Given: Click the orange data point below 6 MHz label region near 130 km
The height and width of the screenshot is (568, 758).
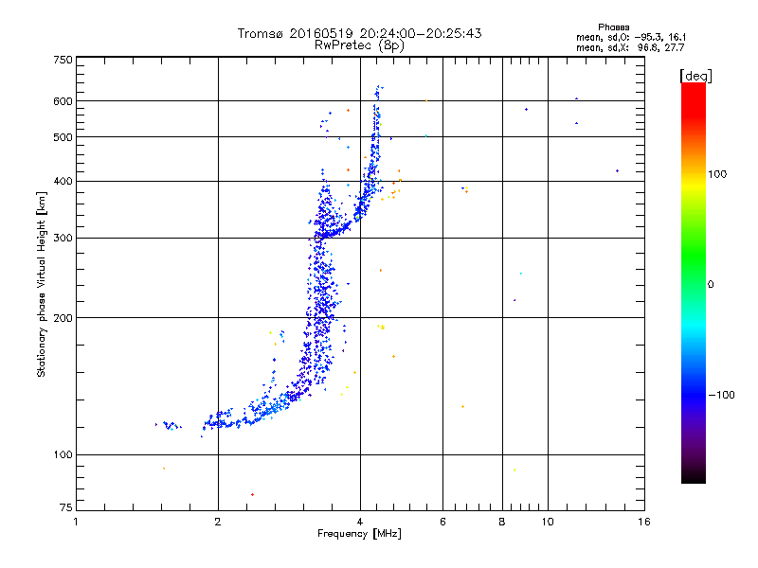Looking at the screenshot, I should (462, 407).
